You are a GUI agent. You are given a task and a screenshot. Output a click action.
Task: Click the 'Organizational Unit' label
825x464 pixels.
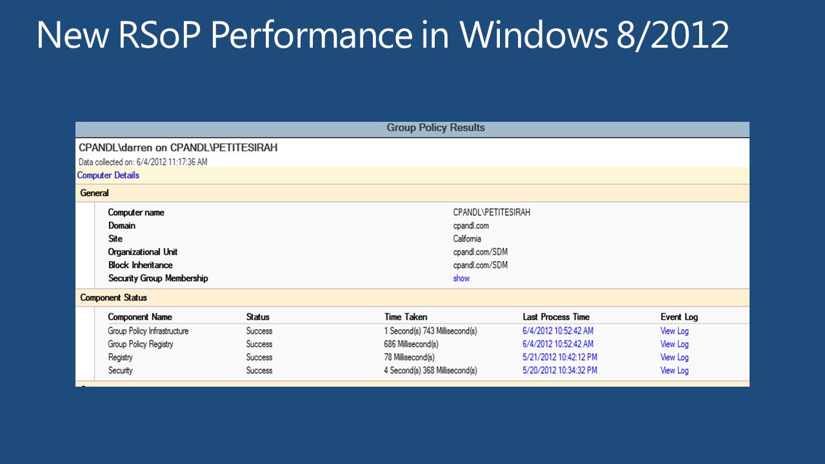[143, 252]
